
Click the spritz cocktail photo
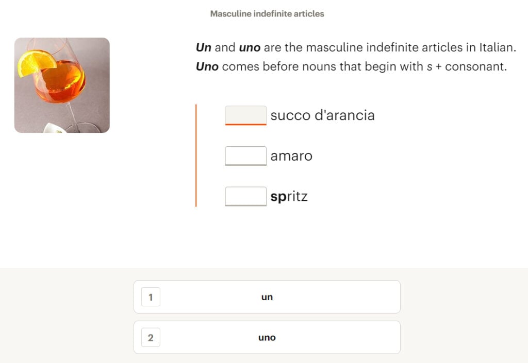click(62, 85)
